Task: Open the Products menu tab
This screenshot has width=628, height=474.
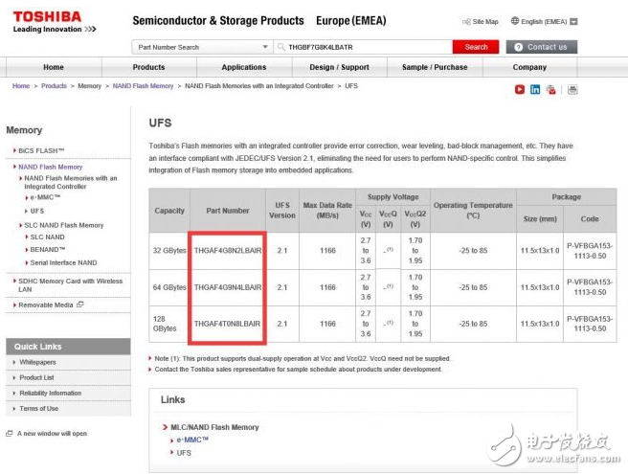Action: tap(148, 67)
